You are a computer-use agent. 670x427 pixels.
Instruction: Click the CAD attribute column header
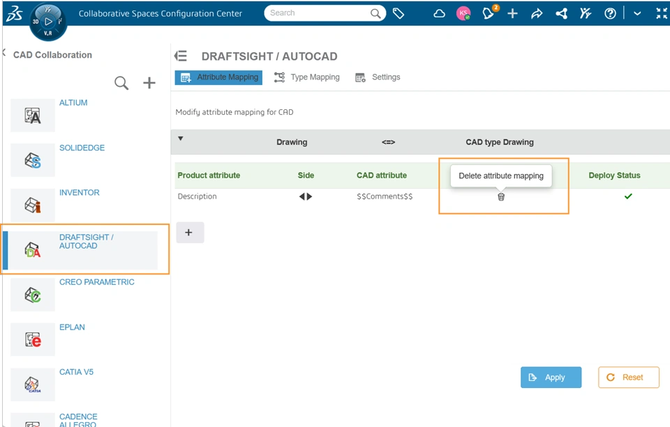[382, 176]
